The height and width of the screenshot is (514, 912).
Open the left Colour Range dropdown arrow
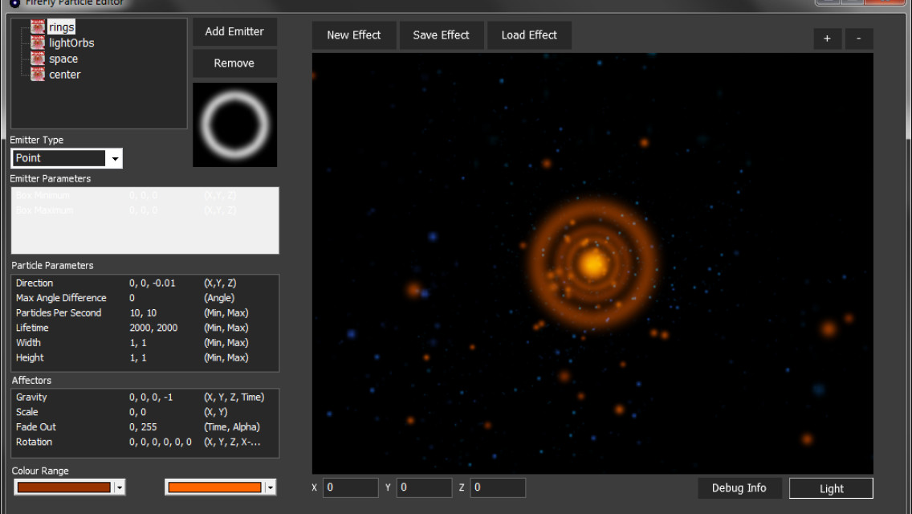(x=118, y=487)
